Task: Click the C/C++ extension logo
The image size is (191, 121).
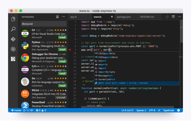Action: point(25,70)
